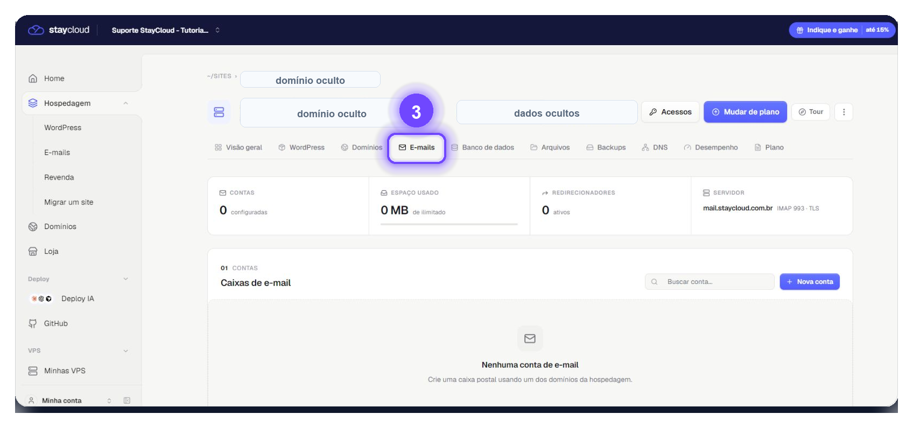The width and height of the screenshot is (913, 428).
Task: Click the Deploy IA provider icons
Action: pos(41,299)
